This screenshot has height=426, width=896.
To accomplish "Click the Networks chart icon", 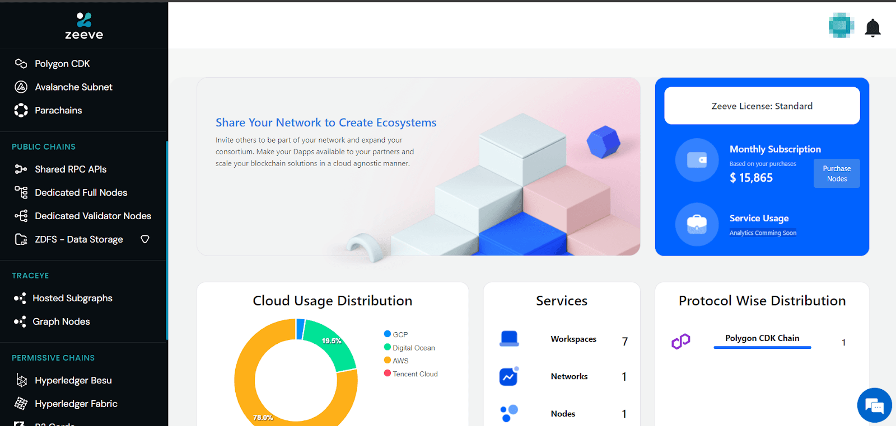I will pos(509,376).
